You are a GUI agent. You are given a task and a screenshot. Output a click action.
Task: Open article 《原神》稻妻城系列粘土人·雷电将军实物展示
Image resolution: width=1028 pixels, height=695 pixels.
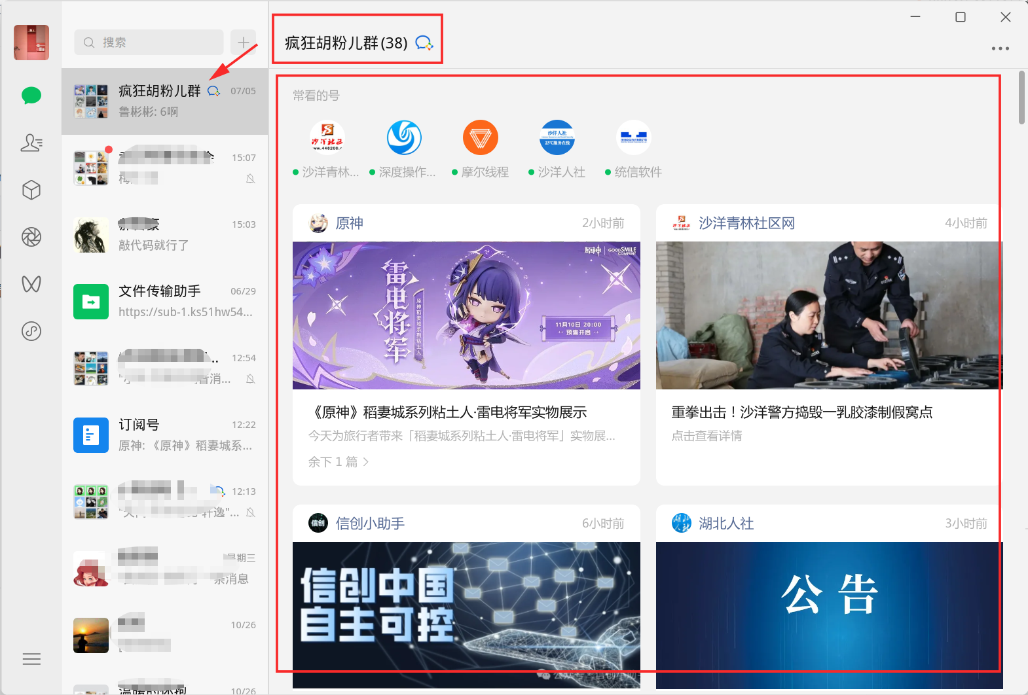[x=448, y=412]
